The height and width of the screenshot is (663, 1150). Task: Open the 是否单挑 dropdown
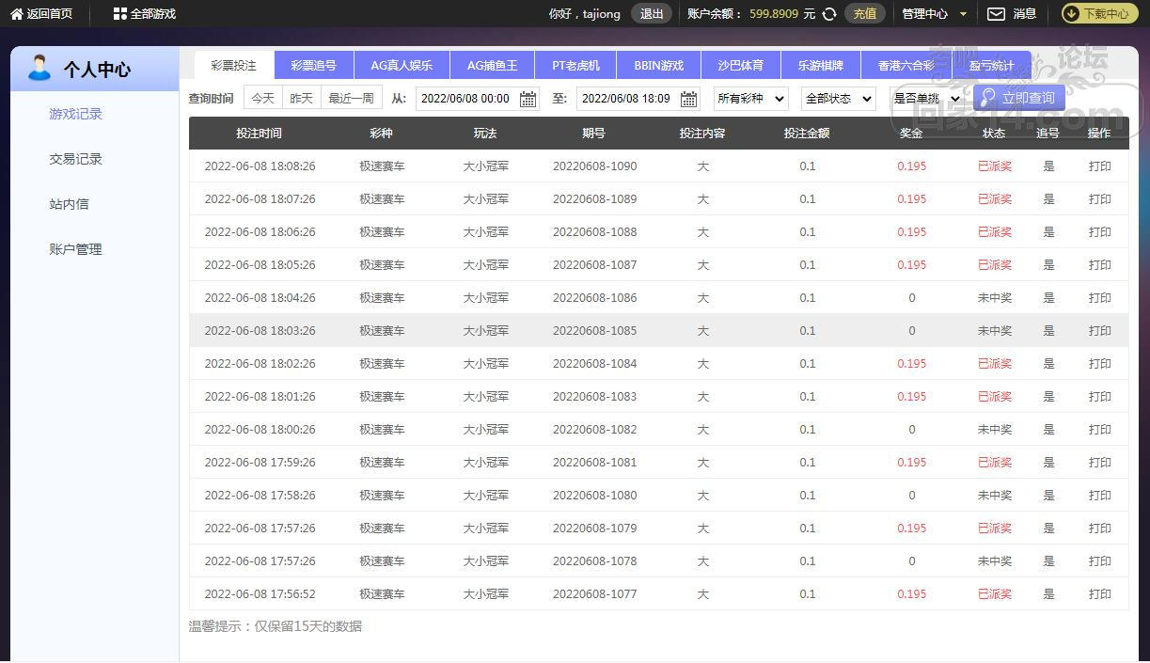coord(926,99)
